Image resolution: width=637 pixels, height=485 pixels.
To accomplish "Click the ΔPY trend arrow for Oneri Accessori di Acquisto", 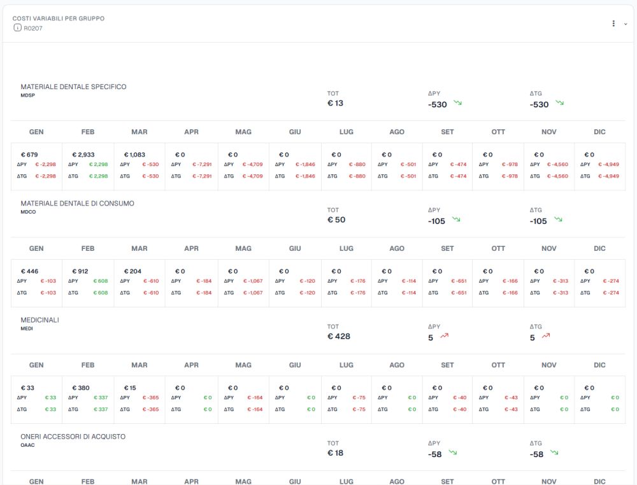I will click(453, 452).
